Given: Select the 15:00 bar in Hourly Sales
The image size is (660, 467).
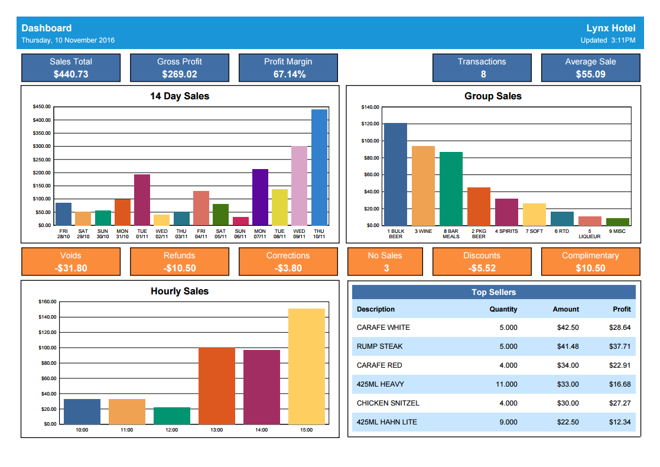Looking at the screenshot, I should tap(307, 367).
